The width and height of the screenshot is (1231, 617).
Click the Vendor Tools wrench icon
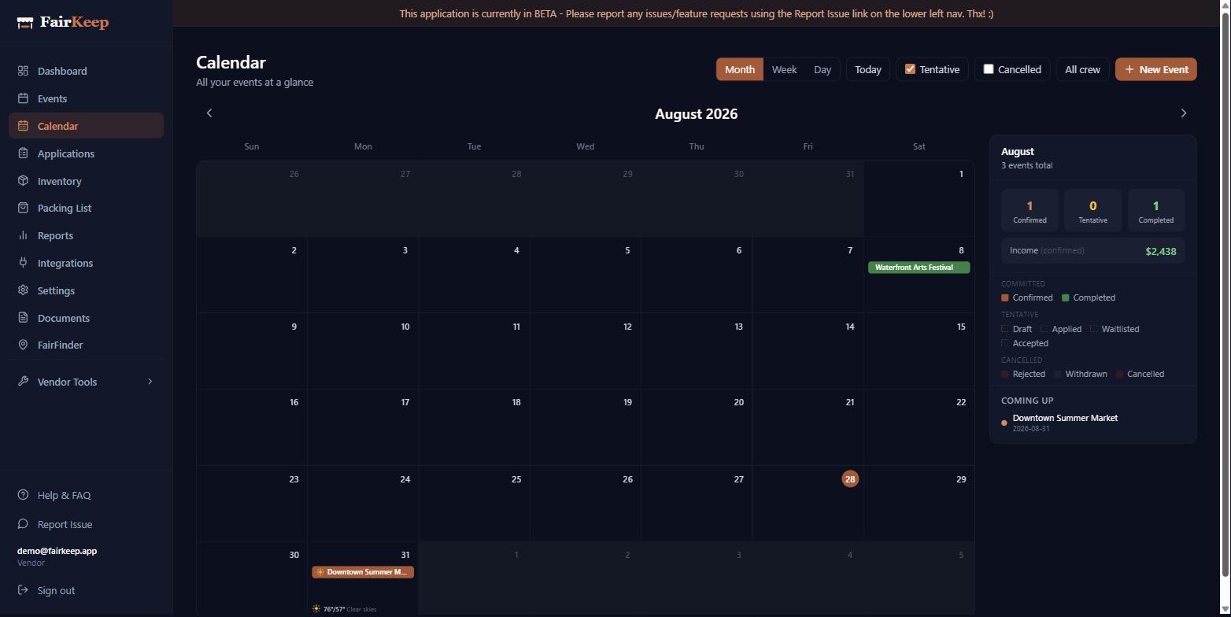click(x=23, y=382)
